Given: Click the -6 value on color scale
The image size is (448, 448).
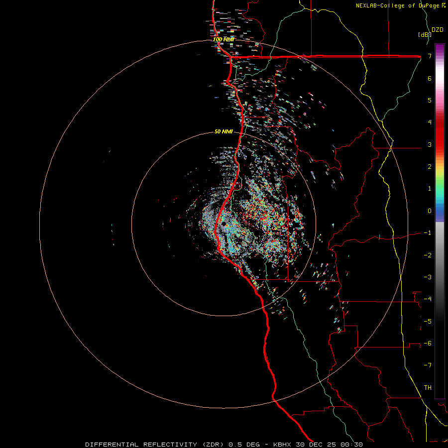Looking at the screenshot, I should [x=428, y=343].
